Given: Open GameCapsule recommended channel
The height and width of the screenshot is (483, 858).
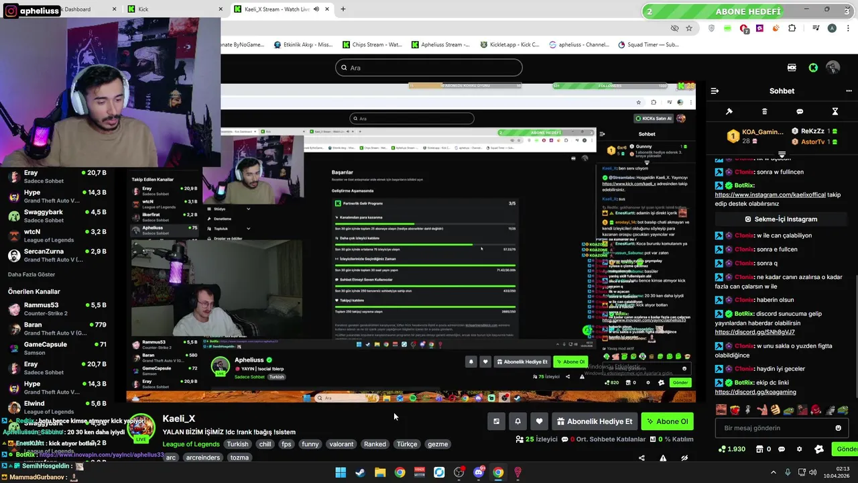Looking at the screenshot, I should click(58, 348).
